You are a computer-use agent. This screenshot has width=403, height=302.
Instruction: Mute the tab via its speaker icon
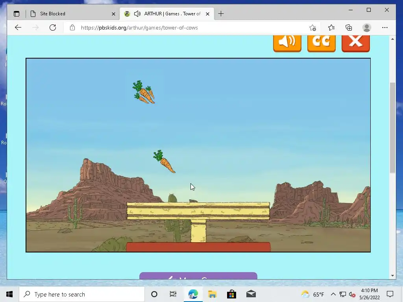(x=137, y=14)
